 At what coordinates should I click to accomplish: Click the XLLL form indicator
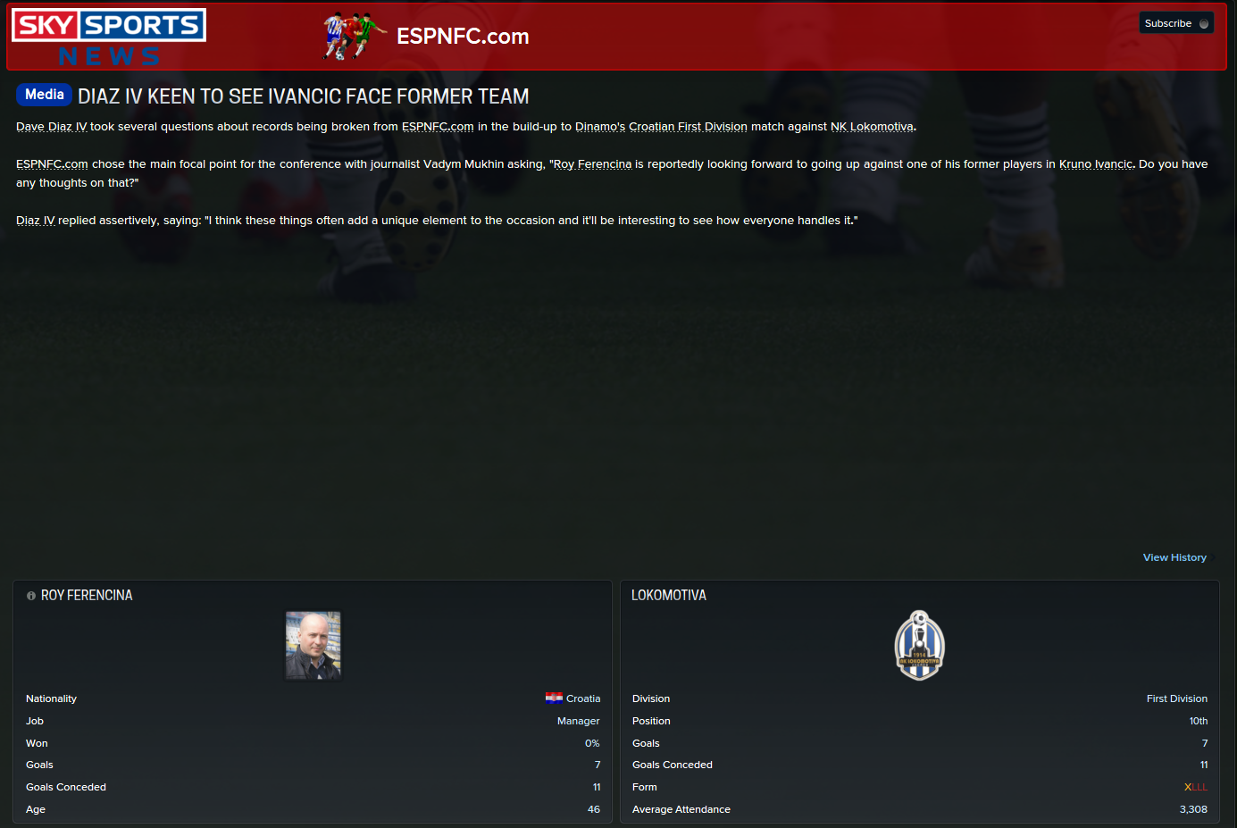click(1195, 787)
